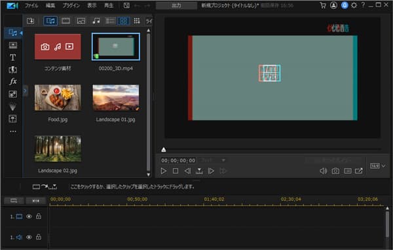393x250 pixels.
Task: Undock the preview window
Action: (359, 171)
